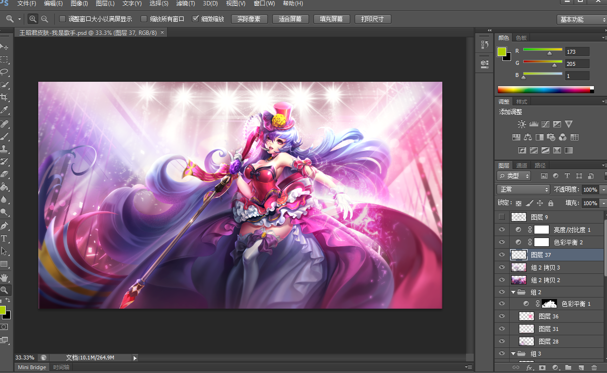This screenshot has width=607, height=373.
Task: Select the Rectangular Marquee tool
Action: click(x=4, y=60)
